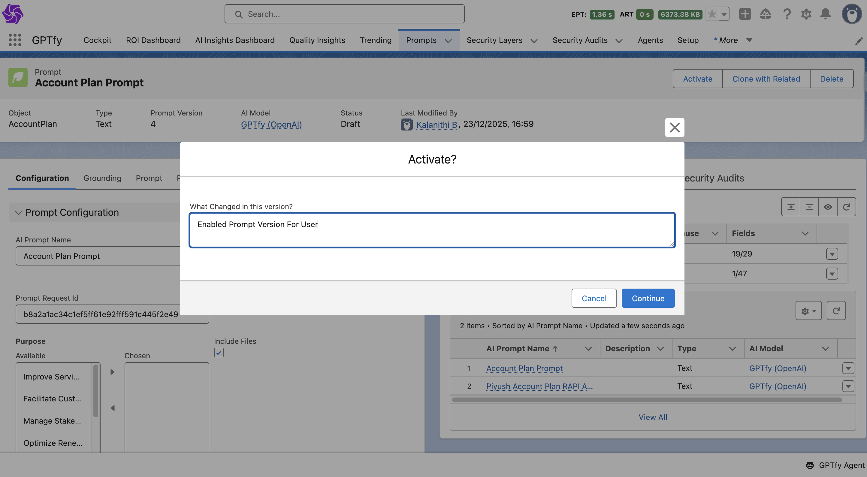Click the favorites star icon
The image size is (867, 477).
pos(711,14)
